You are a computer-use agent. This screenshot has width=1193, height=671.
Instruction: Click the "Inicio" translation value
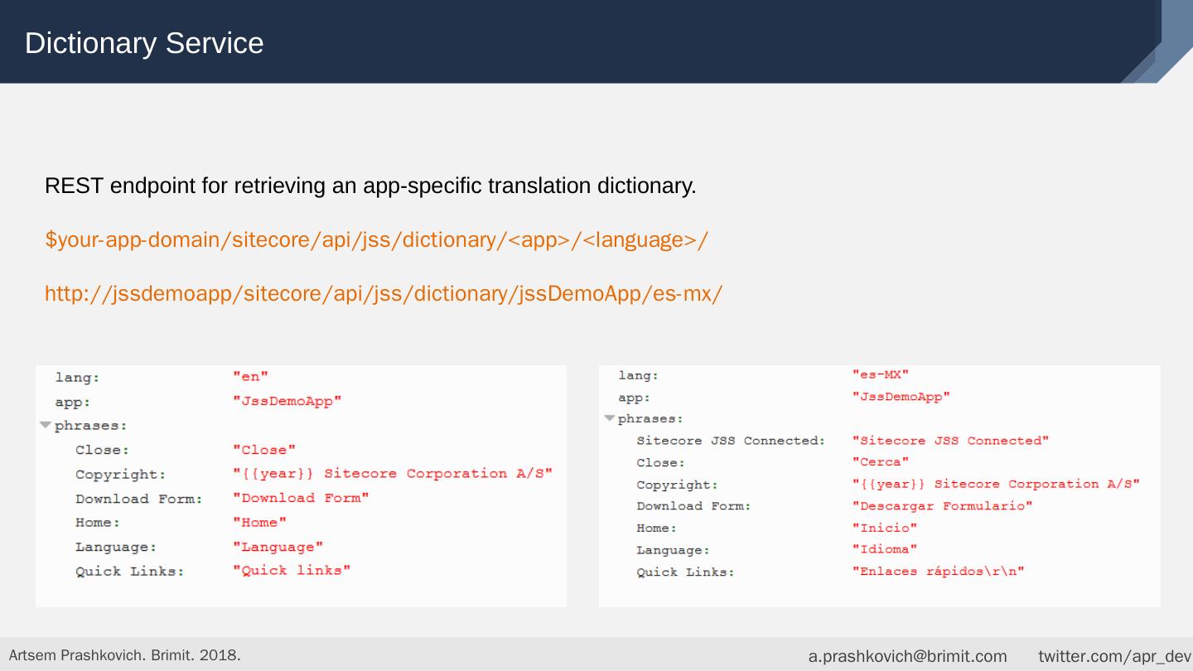(x=884, y=528)
